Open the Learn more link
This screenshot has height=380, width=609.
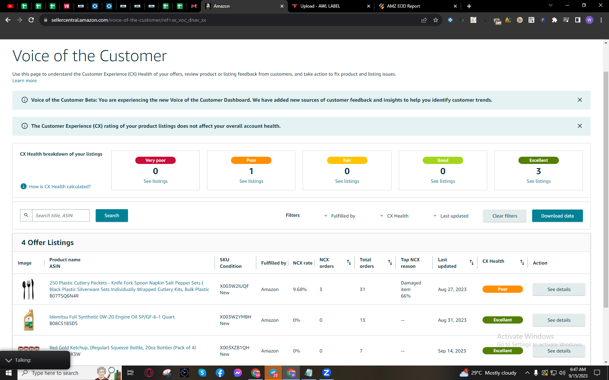pyautogui.click(x=24, y=81)
